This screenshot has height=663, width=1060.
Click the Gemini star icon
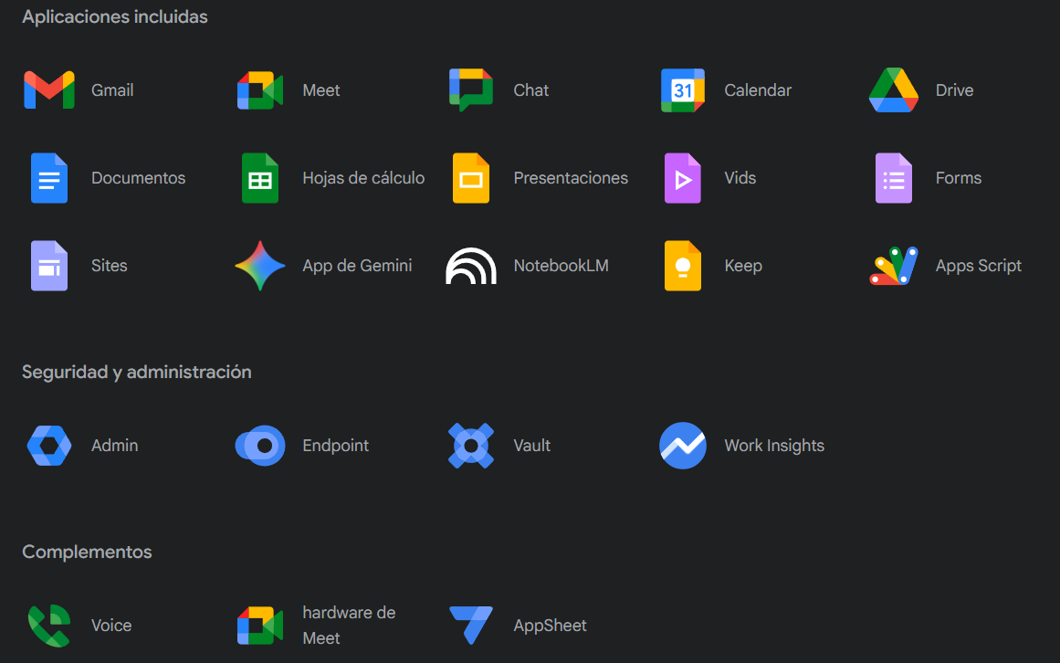click(259, 266)
